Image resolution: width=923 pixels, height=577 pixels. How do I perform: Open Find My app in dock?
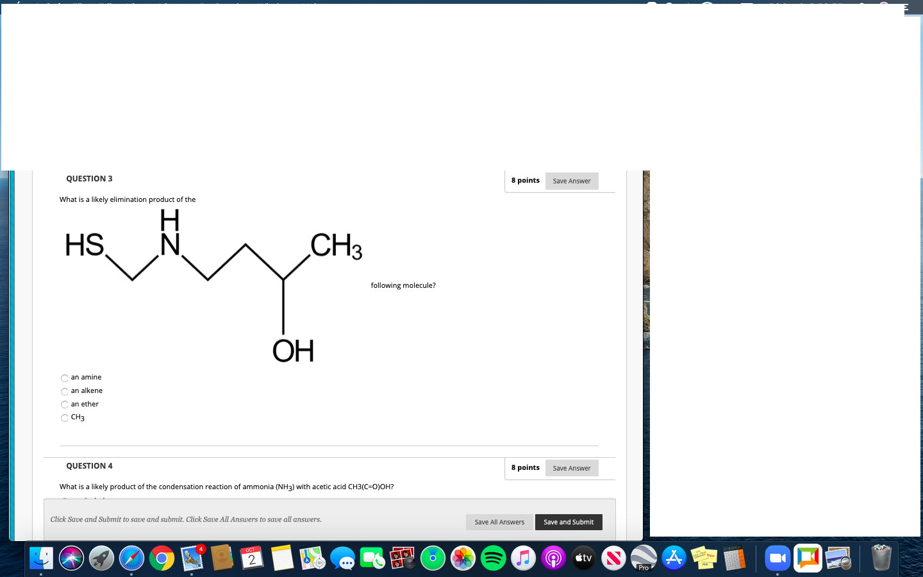[x=433, y=558]
